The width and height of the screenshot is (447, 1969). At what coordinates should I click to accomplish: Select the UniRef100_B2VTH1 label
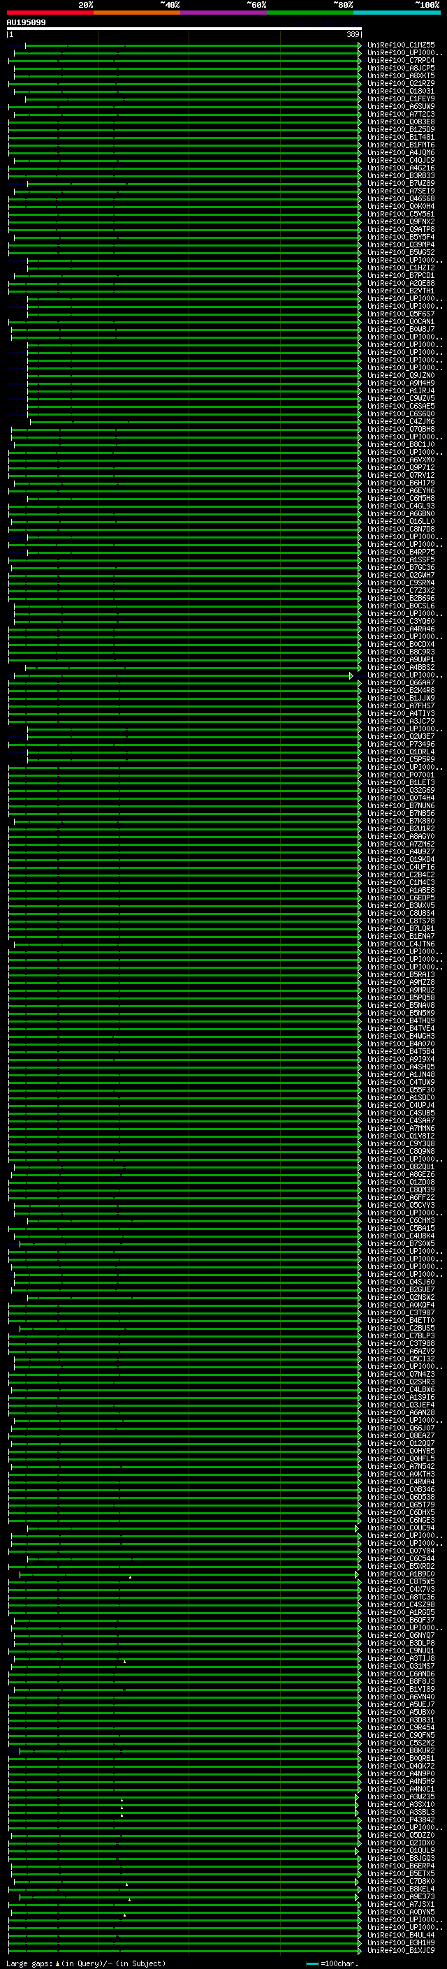(x=401, y=291)
